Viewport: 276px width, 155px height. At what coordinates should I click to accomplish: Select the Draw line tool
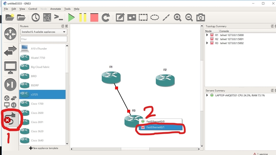click(x=166, y=17)
